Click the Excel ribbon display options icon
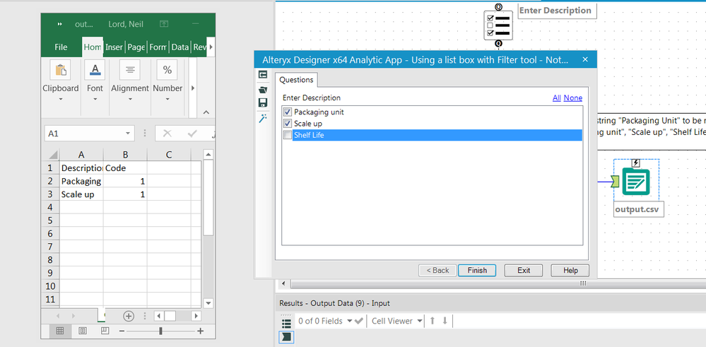This screenshot has height=347, width=706. (x=165, y=24)
